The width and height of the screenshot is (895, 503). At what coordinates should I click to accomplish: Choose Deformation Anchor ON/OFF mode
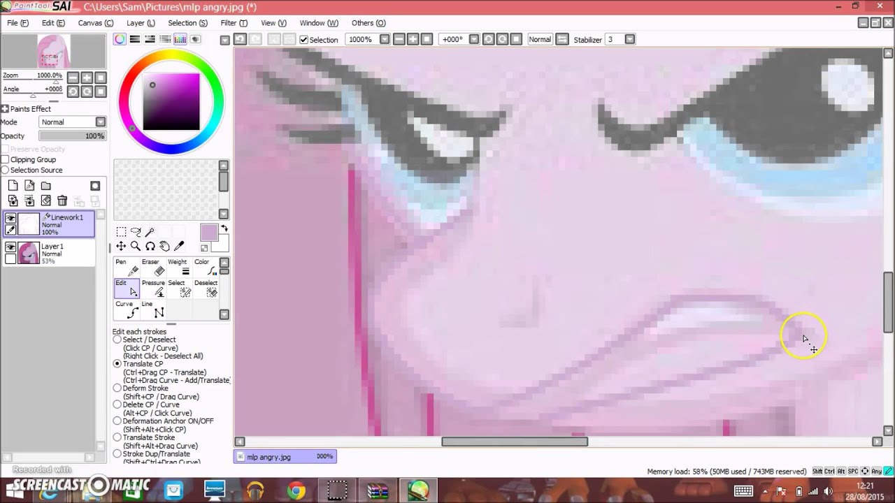[x=117, y=421]
